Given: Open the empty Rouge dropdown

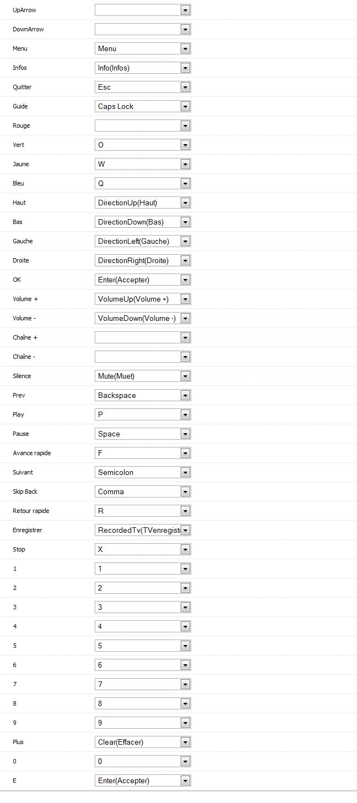Looking at the screenshot, I should 143,125.
